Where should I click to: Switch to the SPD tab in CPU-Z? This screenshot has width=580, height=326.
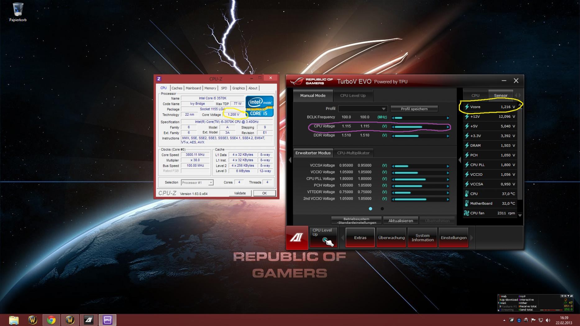pos(224,88)
